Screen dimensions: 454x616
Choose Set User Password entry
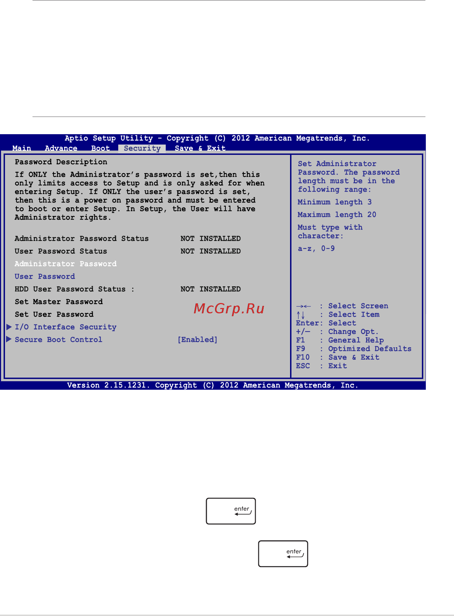point(54,314)
